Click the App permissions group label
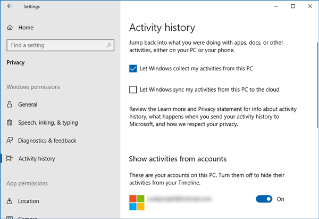Screen dimensions: 319x219 tap(27, 183)
